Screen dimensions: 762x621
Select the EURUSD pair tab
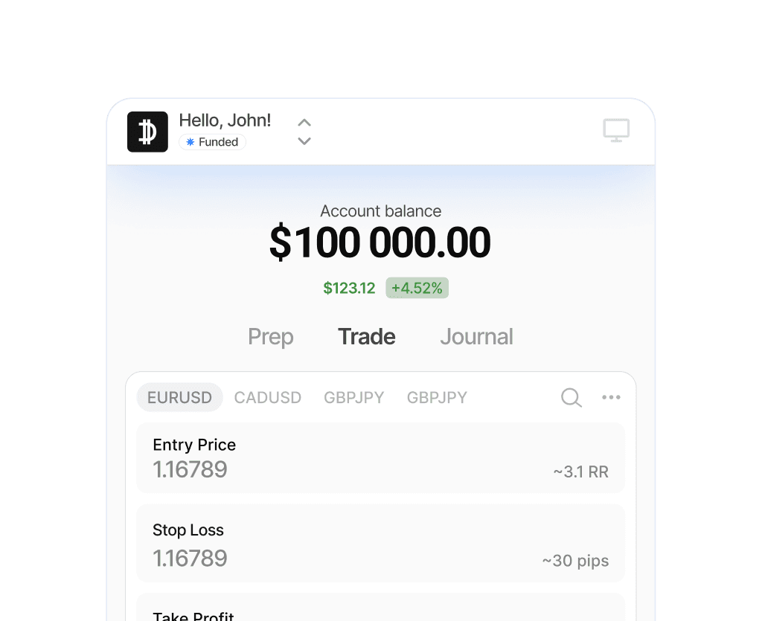(x=179, y=398)
